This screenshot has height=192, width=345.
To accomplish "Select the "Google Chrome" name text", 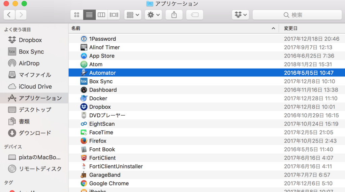I will click(x=109, y=183).
